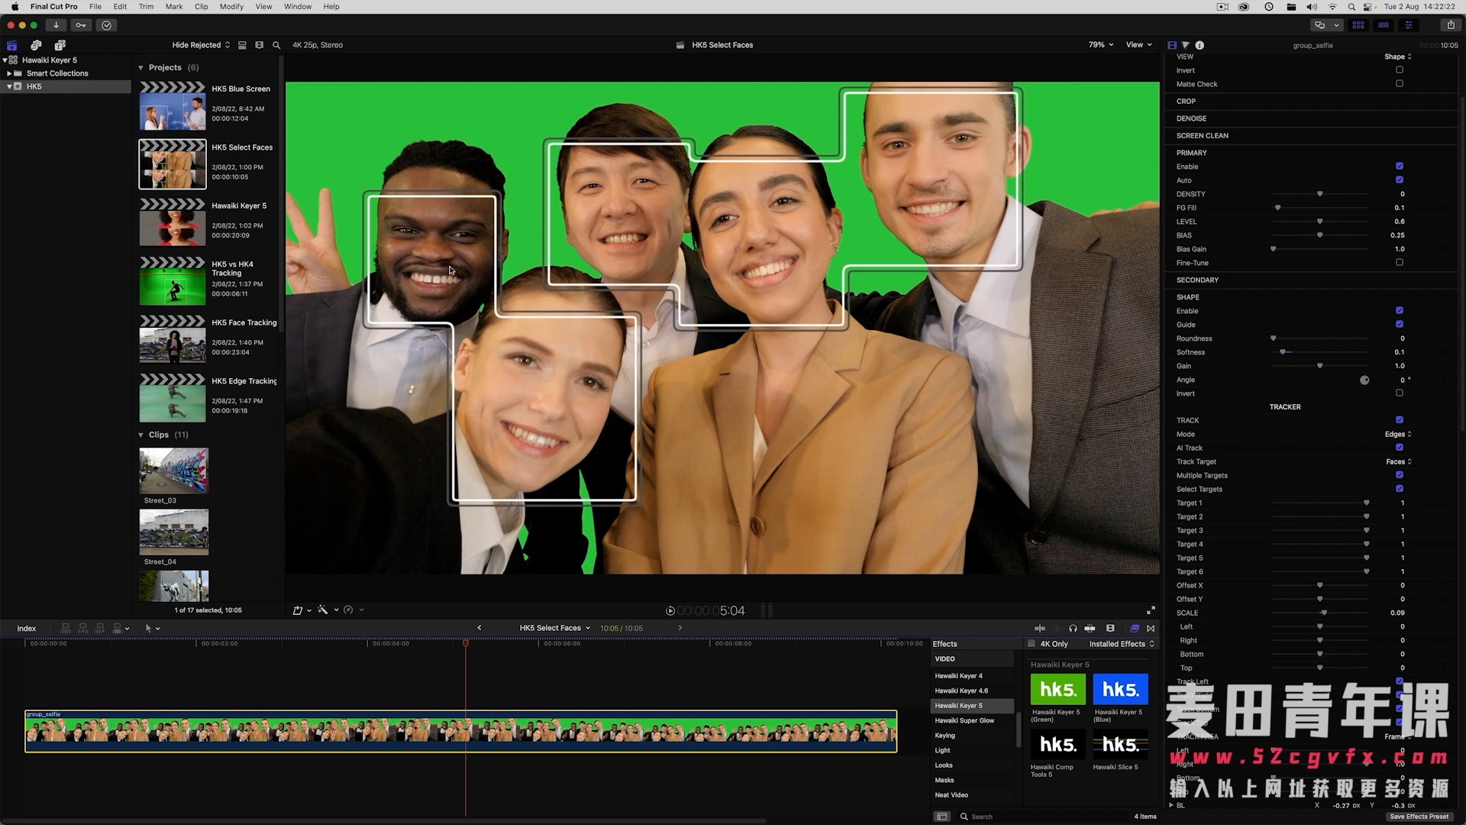1466x825 pixels.
Task: Collapse the Clips section triangle
Action: [140, 435]
